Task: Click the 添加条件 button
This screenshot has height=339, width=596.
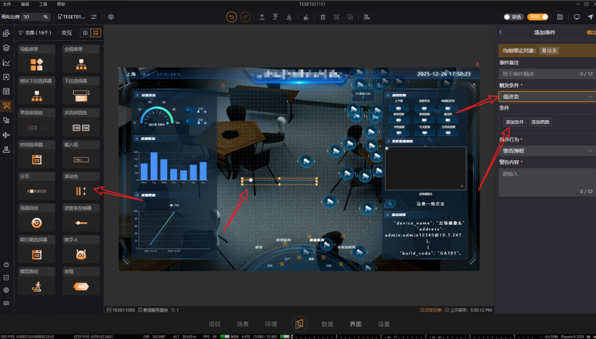Action: pos(515,122)
